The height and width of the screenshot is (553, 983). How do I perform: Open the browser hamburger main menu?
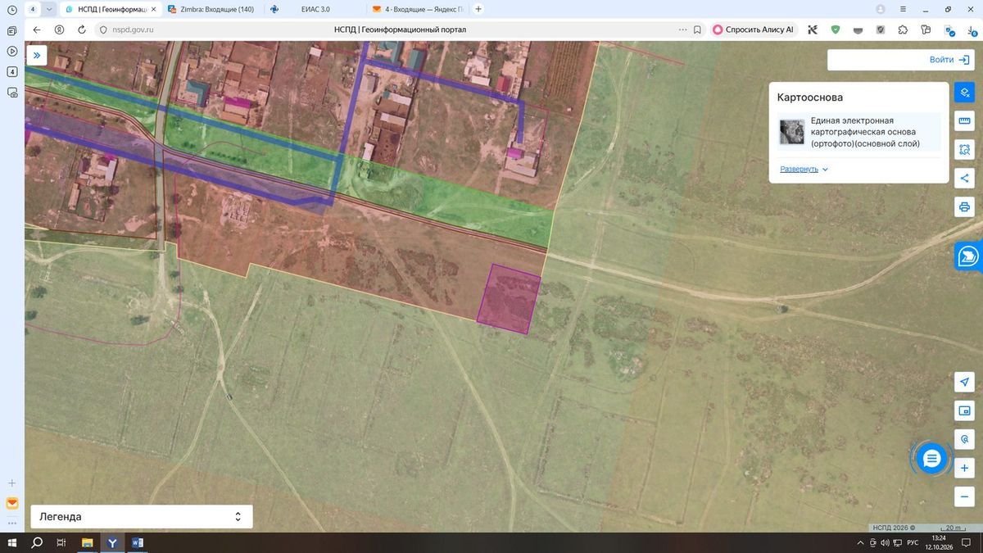902,9
